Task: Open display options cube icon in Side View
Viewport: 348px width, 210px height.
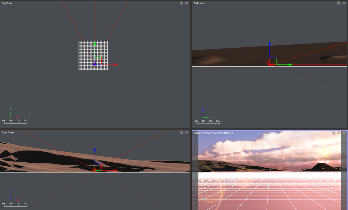Action: pyautogui.click(x=339, y=3)
